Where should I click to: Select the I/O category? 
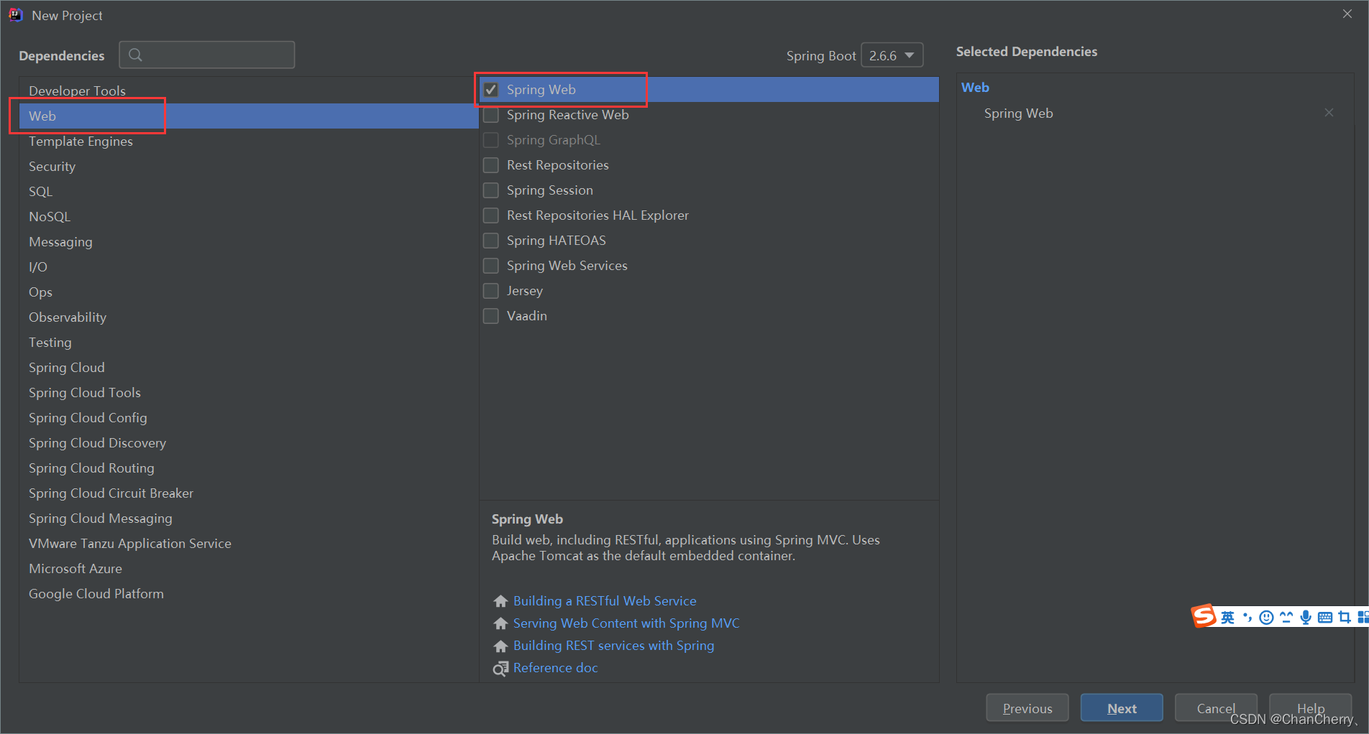[x=249, y=267]
